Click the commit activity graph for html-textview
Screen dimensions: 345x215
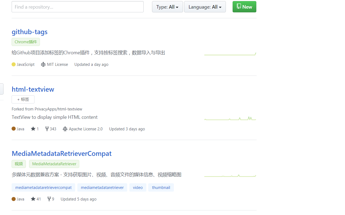point(230,118)
